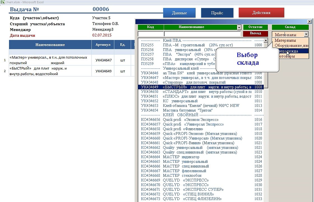Click the Остаток column header

coord(255,27)
